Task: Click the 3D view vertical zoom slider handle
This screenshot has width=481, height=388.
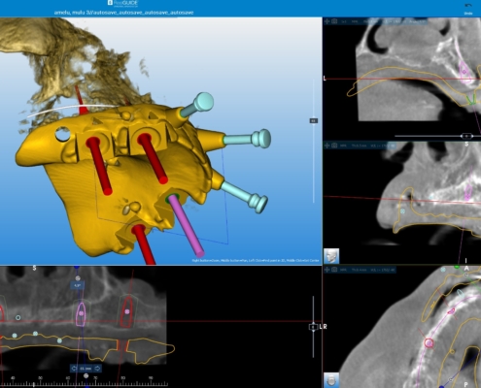Action: [313, 120]
